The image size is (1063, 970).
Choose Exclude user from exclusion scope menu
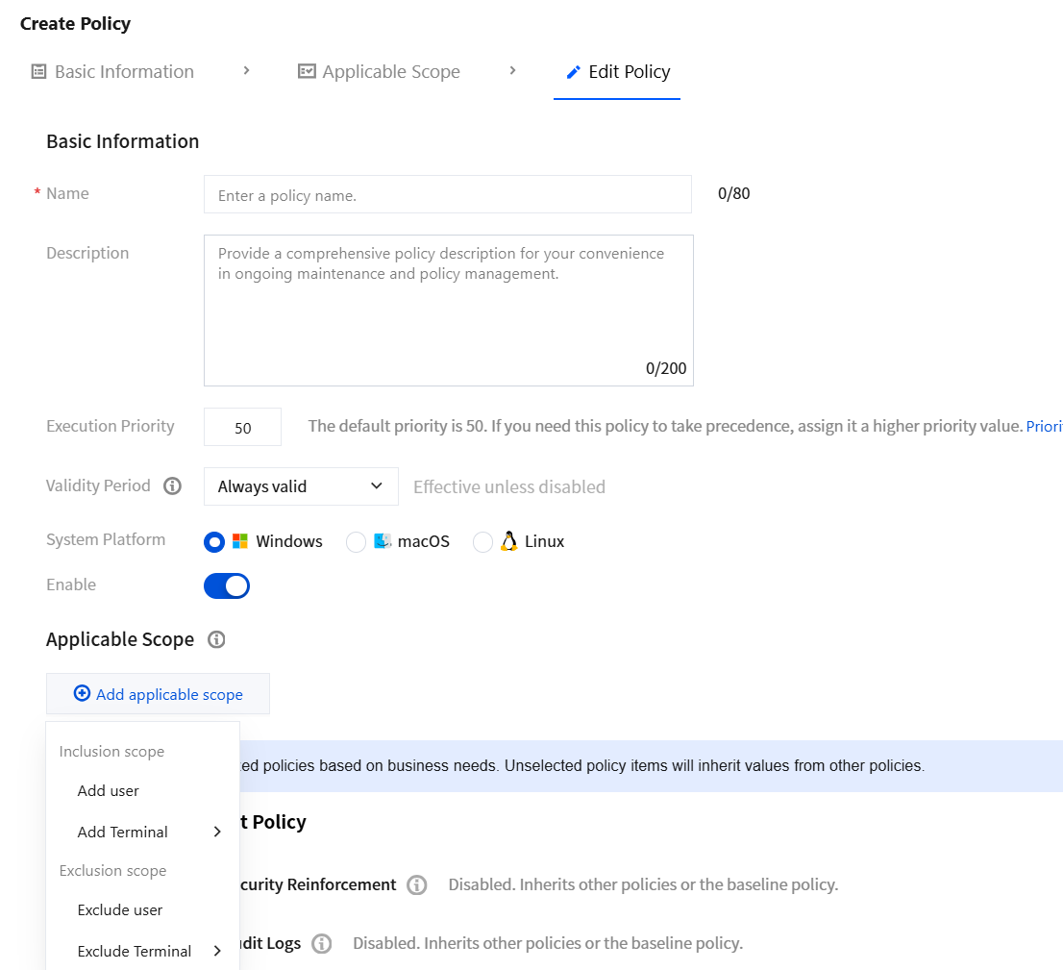click(120, 910)
